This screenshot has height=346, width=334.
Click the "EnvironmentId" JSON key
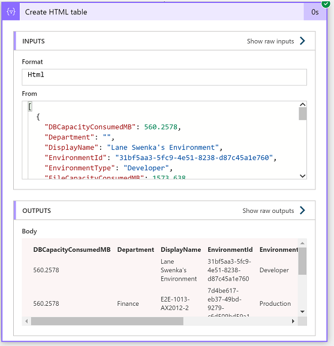coord(76,158)
